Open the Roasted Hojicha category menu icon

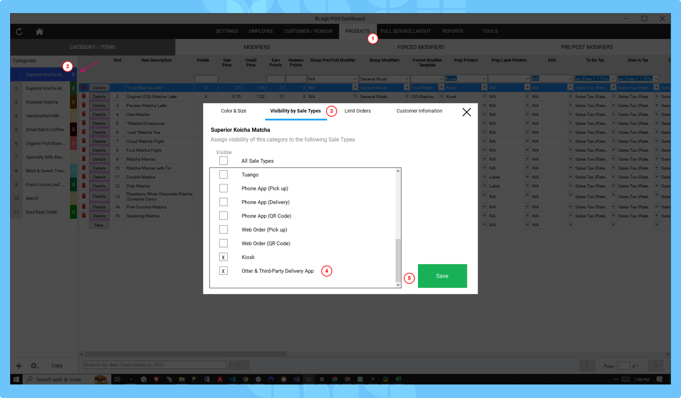pyautogui.click(x=73, y=102)
